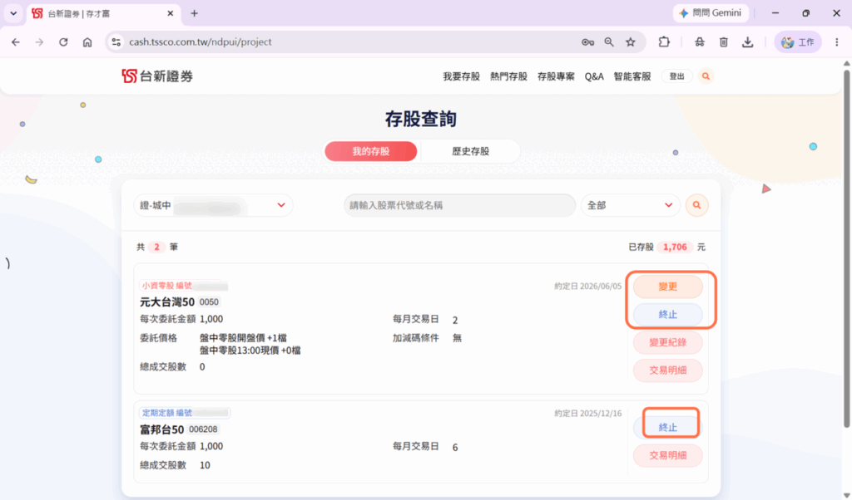
Task: Click 終止 for 元大台灣50
Action: point(668,315)
